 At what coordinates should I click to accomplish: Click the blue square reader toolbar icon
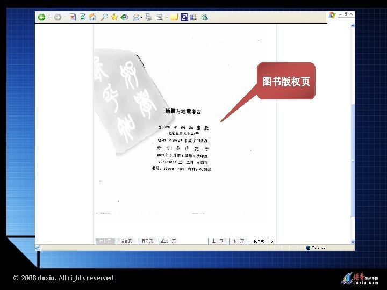click(184, 17)
